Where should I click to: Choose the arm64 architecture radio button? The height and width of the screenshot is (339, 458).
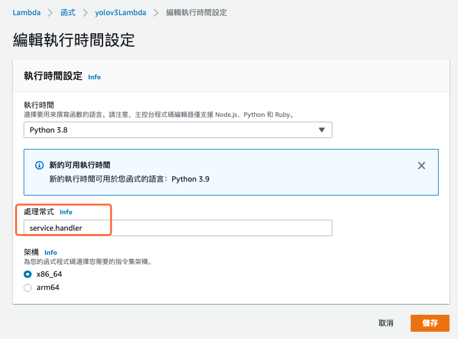(x=27, y=288)
